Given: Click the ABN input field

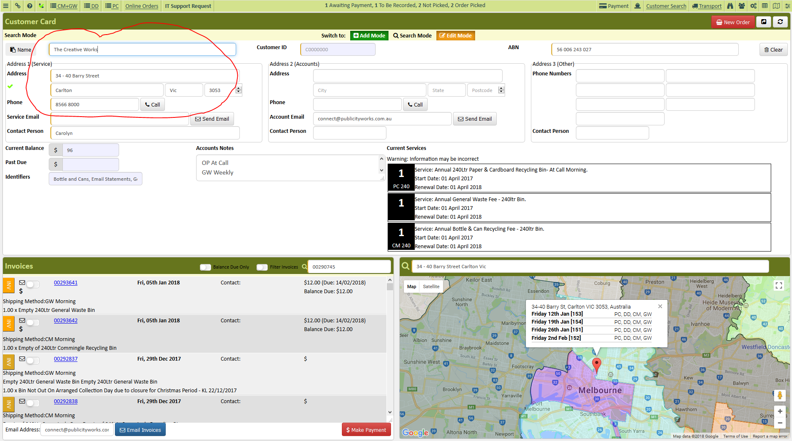Looking at the screenshot, I should pos(645,50).
